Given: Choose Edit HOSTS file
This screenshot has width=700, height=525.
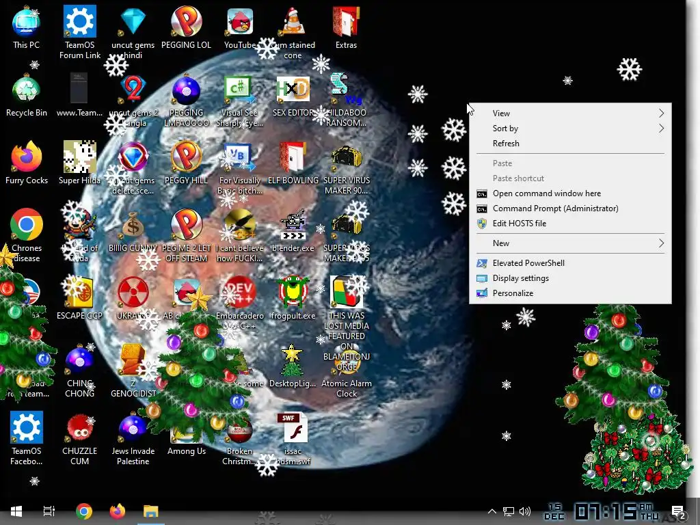Looking at the screenshot, I should 570,224.
